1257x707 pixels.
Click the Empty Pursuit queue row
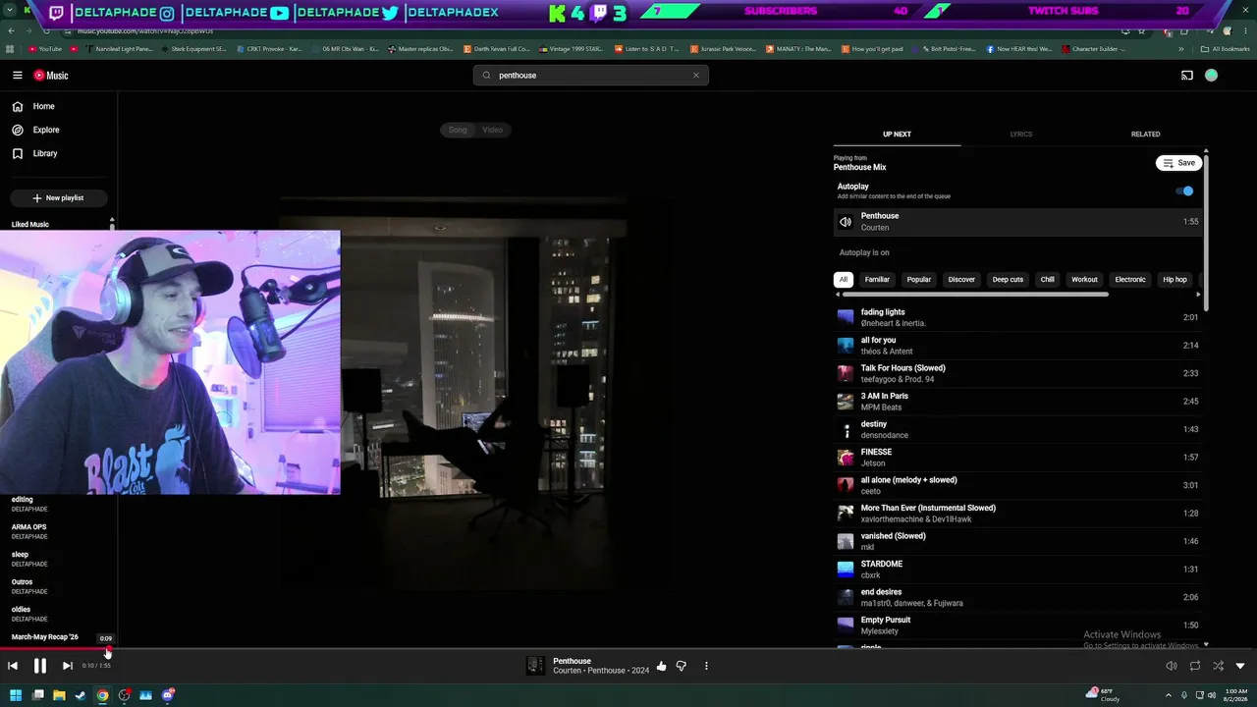coord(1017,625)
